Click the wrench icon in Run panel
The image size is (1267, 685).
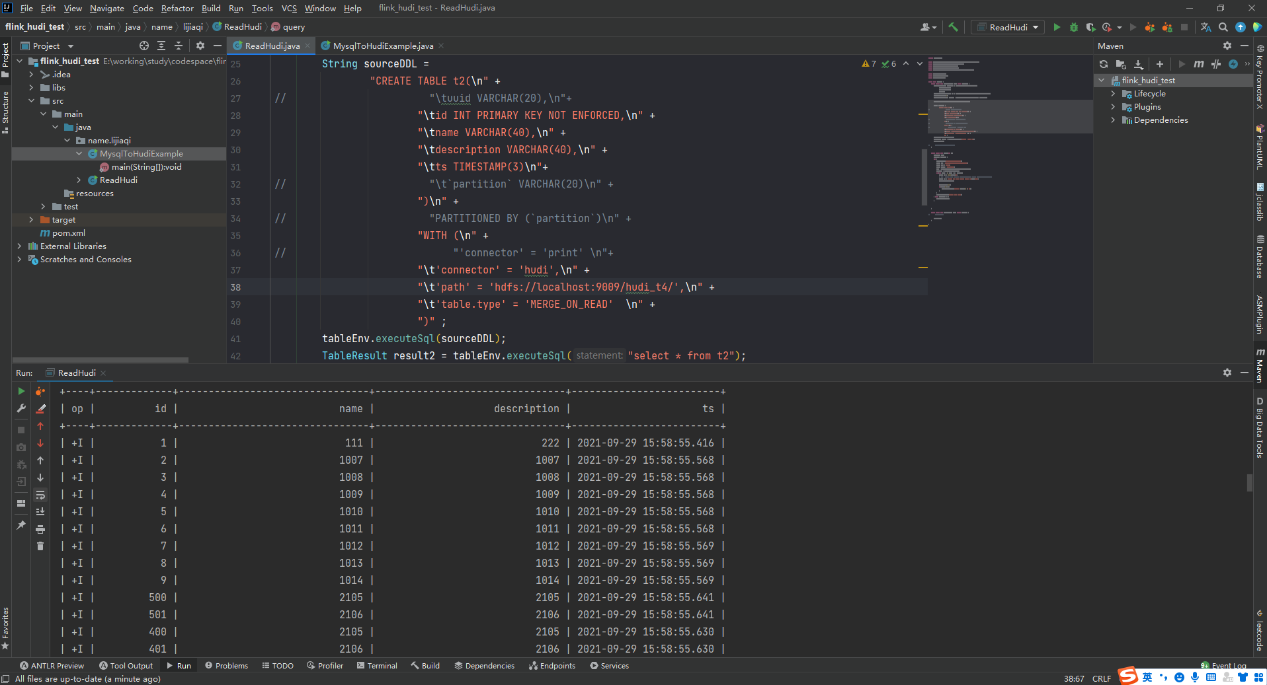tap(21, 408)
